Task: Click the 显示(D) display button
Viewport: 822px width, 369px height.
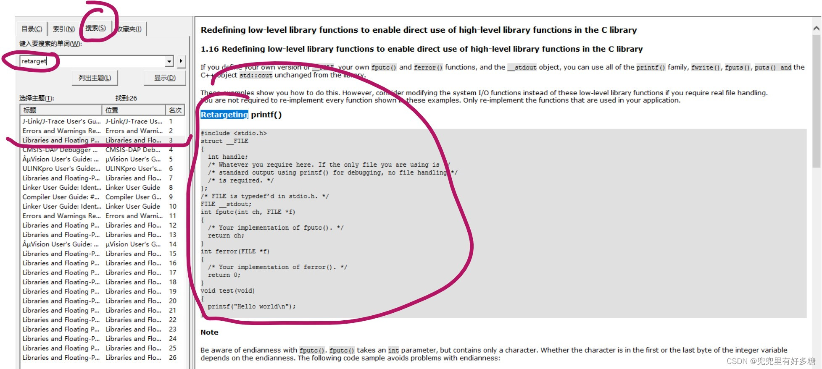Action: pyautogui.click(x=165, y=78)
